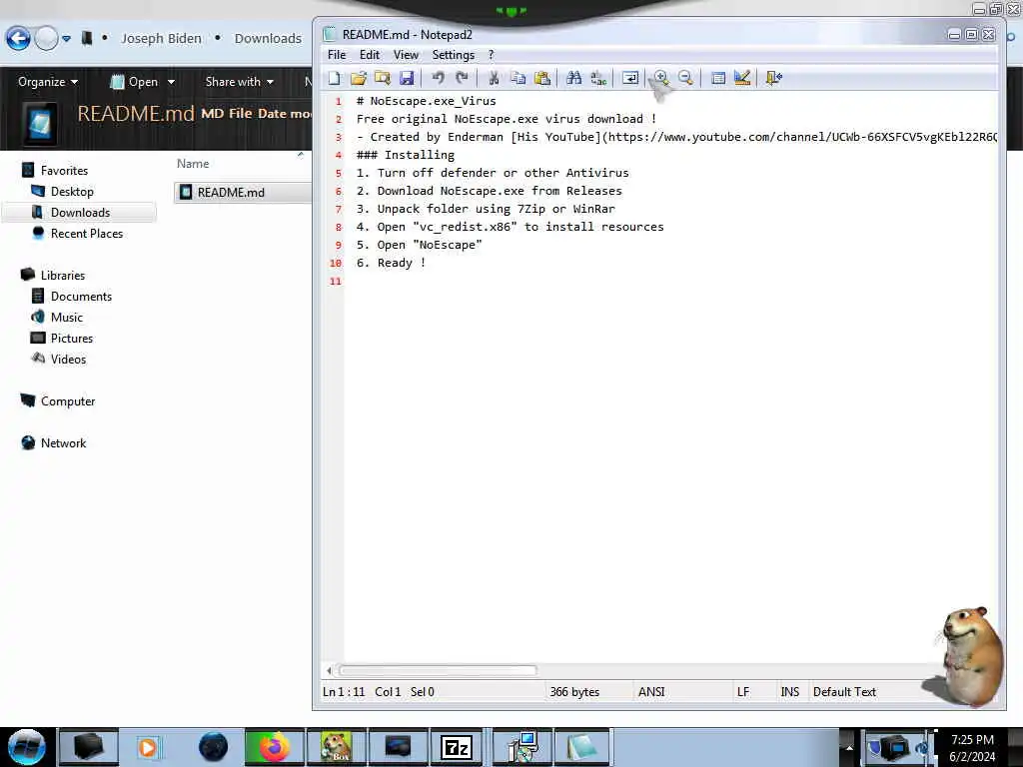The width and height of the screenshot is (1023, 767).
Task: Click the Default Text scheme status entry
Action: coord(844,692)
